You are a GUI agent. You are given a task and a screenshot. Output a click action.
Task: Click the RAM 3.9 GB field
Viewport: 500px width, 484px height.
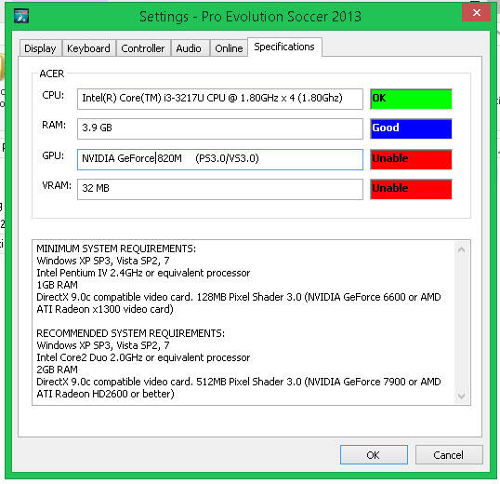[x=220, y=128]
